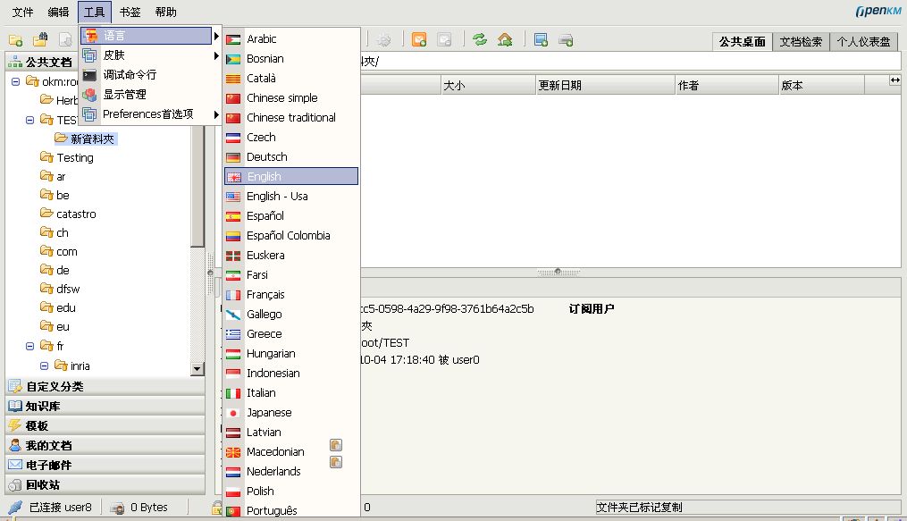Set language to Français
This screenshot has width=907, height=521.
click(x=291, y=294)
